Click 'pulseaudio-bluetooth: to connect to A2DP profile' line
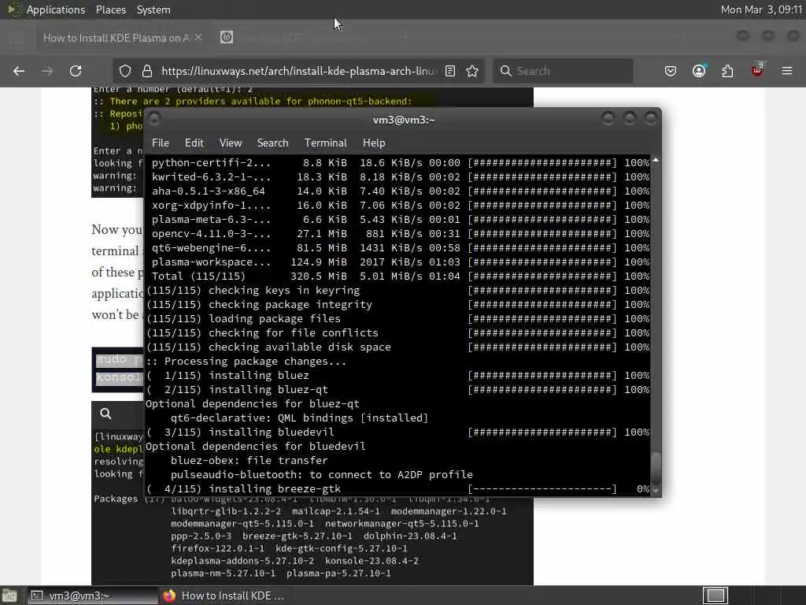 [322, 474]
